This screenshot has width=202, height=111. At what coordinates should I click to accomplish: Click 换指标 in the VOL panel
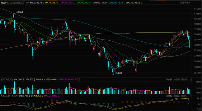pos(184,80)
